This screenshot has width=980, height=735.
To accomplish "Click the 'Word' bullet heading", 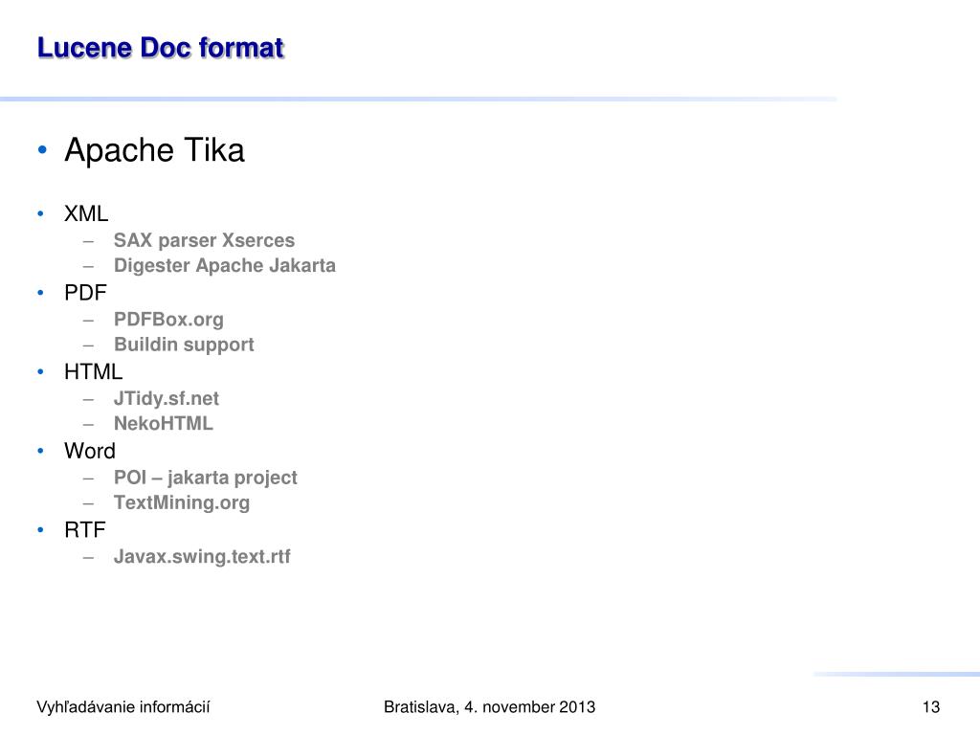I will tap(90, 452).
